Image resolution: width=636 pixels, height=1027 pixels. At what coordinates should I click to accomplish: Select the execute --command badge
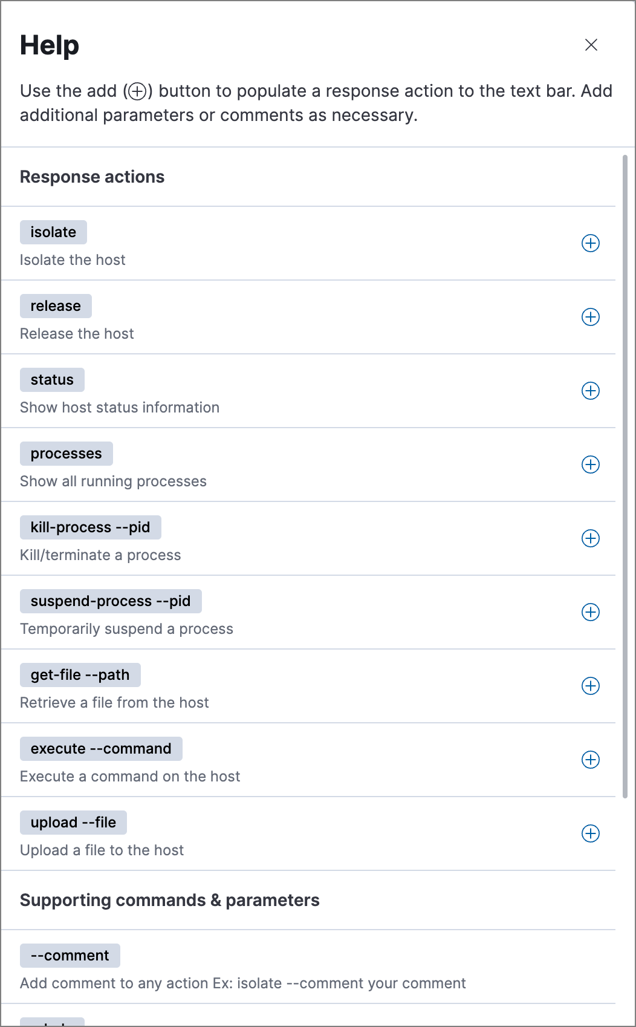pos(101,749)
